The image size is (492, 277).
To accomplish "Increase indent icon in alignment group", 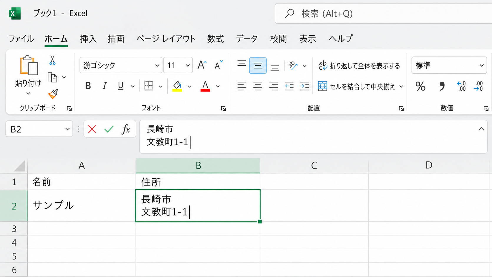I will [304, 86].
